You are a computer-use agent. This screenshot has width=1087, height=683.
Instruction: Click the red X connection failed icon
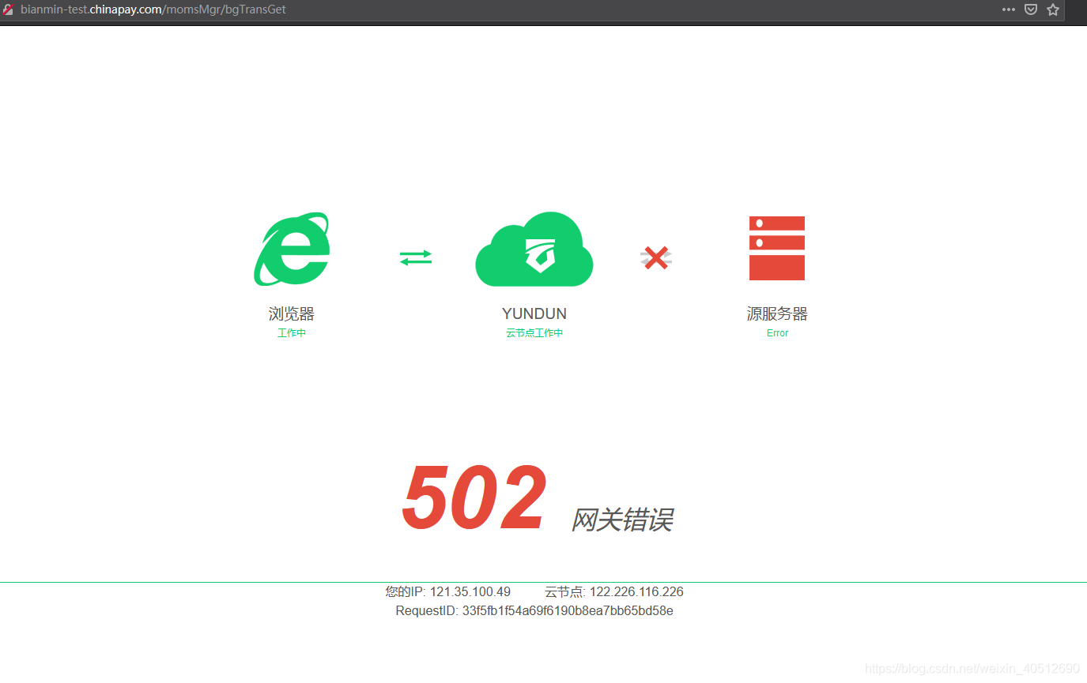(x=656, y=257)
